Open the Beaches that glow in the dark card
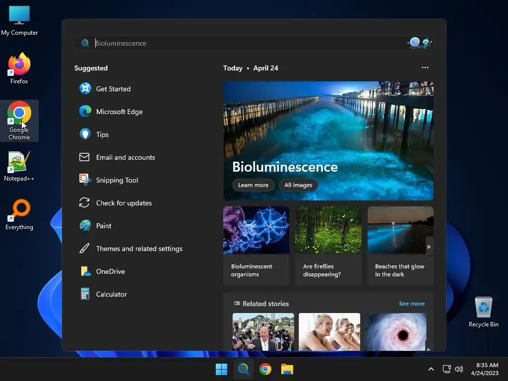Viewport: 508px width, 381px height. pos(400,246)
